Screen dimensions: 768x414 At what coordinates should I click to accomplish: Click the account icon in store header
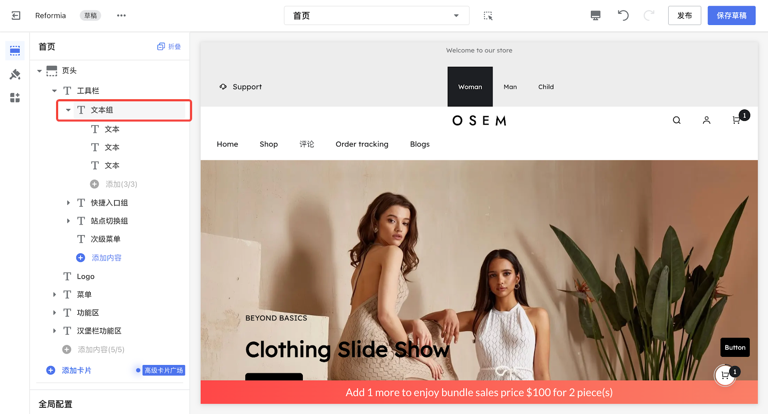pyautogui.click(x=706, y=120)
